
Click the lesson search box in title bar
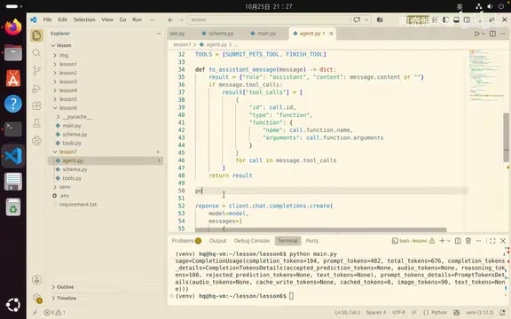pos(269,19)
